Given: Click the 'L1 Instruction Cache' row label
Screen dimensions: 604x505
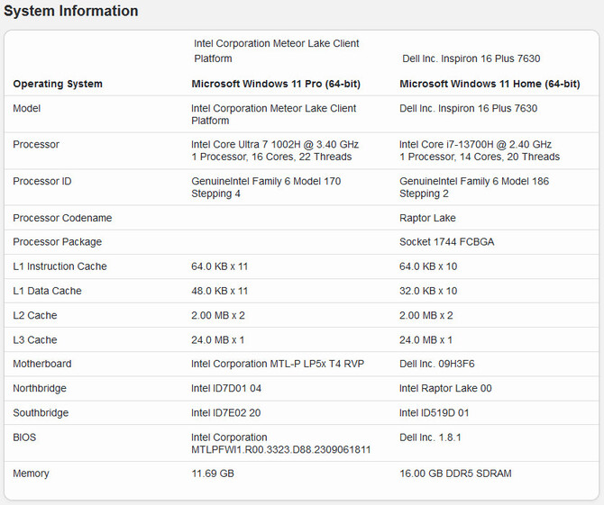Looking at the screenshot, I should point(59,266).
